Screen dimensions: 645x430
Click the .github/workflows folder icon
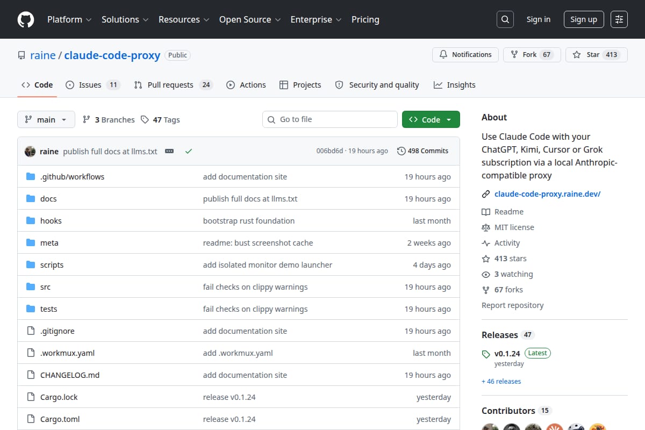31,177
